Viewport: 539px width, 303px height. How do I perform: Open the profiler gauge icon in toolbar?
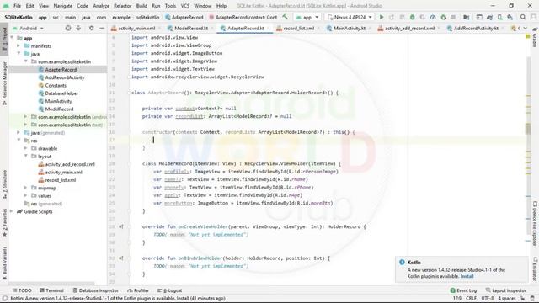click(x=433, y=17)
